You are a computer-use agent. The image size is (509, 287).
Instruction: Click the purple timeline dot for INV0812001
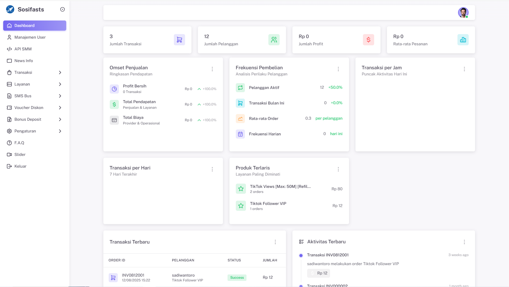tap(301, 256)
